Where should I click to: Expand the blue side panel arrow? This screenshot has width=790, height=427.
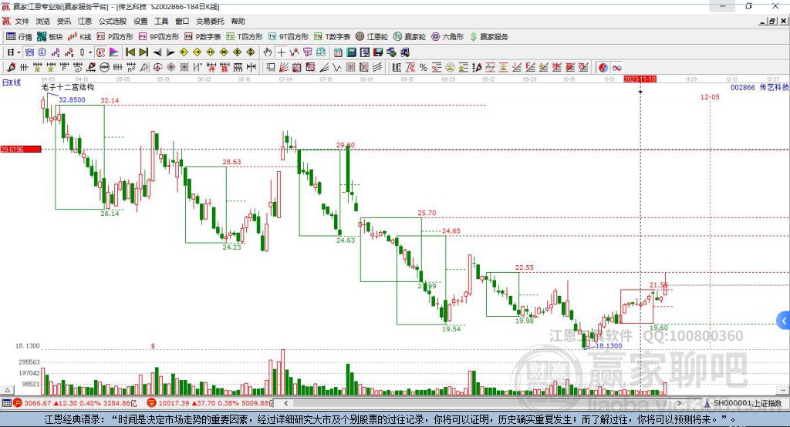pyautogui.click(x=784, y=321)
